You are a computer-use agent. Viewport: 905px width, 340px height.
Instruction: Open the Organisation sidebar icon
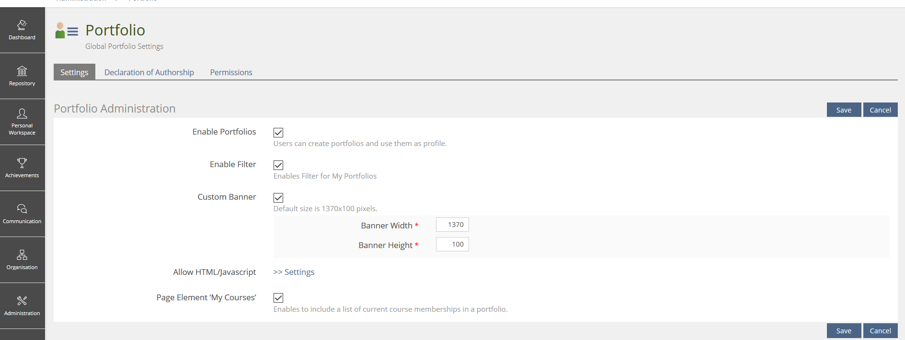pyautogui.click(x=22, y=255)
